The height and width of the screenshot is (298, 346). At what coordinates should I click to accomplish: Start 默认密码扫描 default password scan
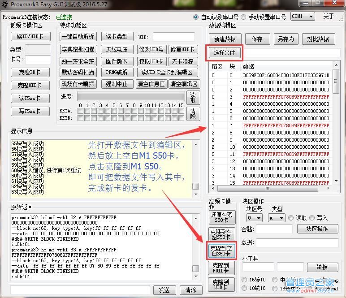(x=78, y=72)
